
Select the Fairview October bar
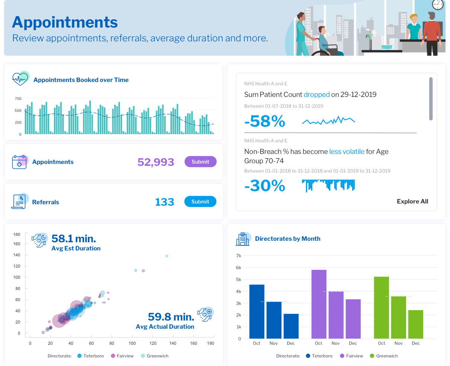319,304
